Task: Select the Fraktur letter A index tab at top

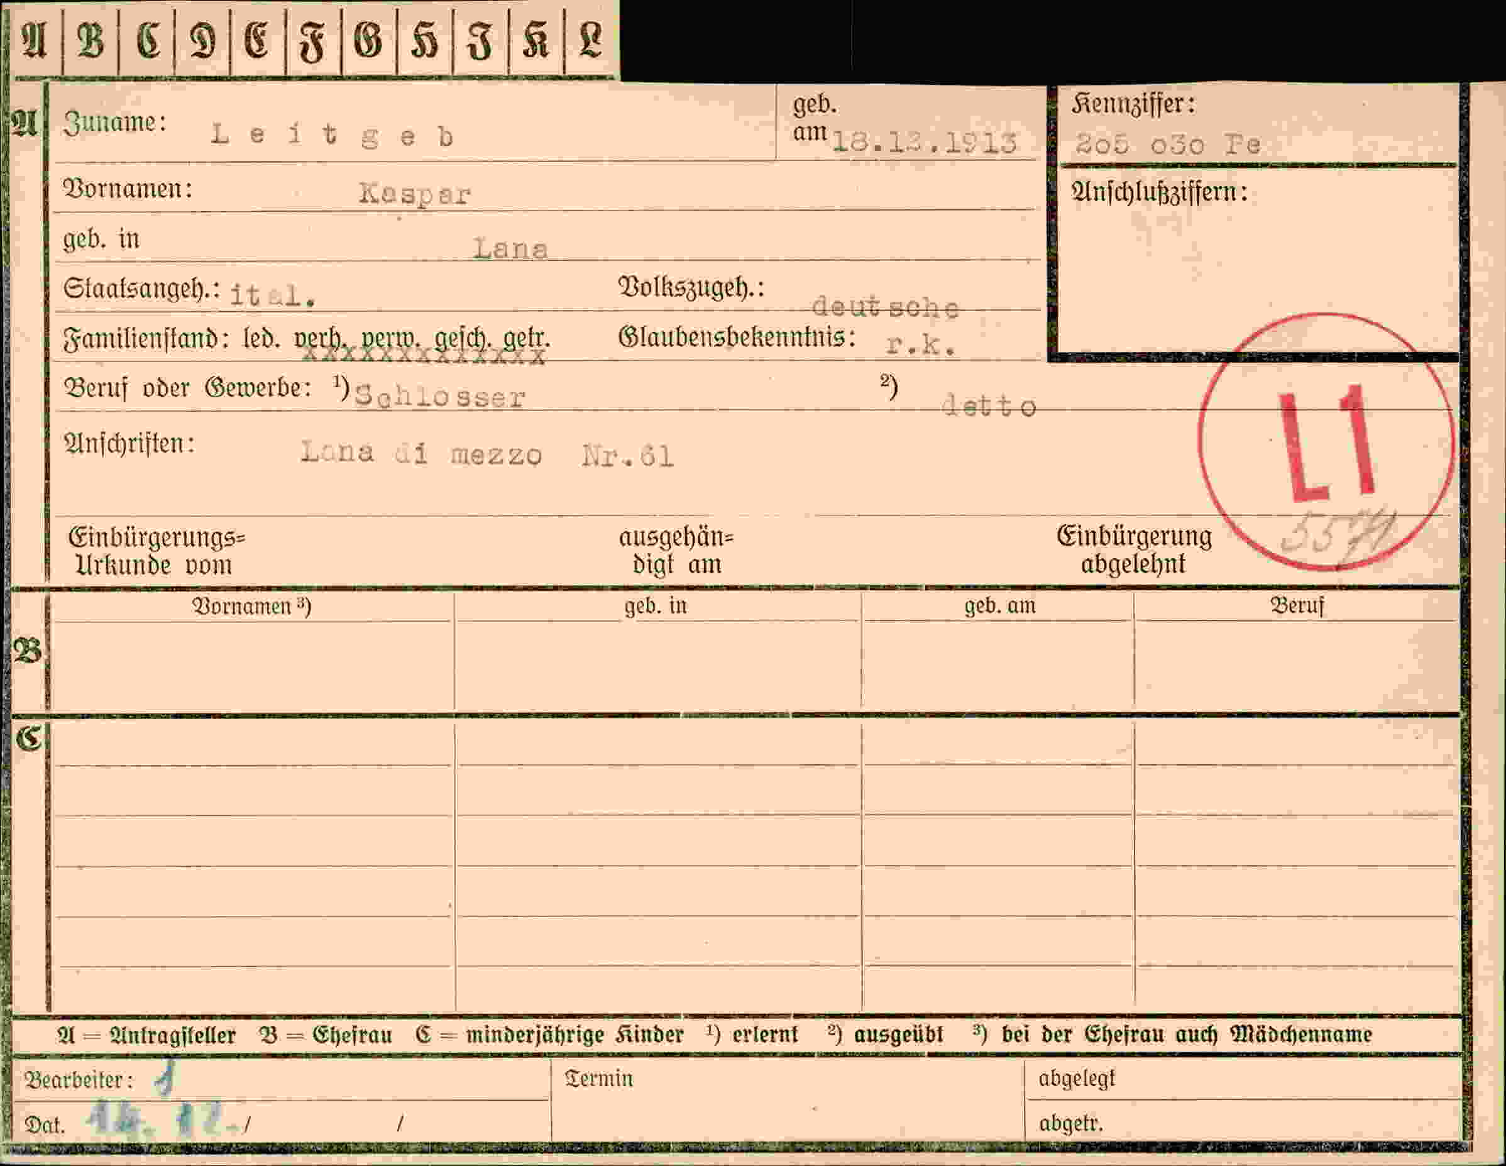Action: pyautogui.click(x=35, y=40)
